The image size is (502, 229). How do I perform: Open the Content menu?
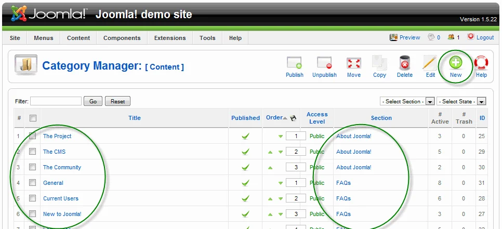pos(78,38)
